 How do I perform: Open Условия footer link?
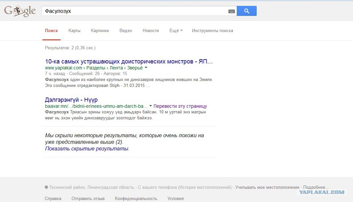(176, 198)
